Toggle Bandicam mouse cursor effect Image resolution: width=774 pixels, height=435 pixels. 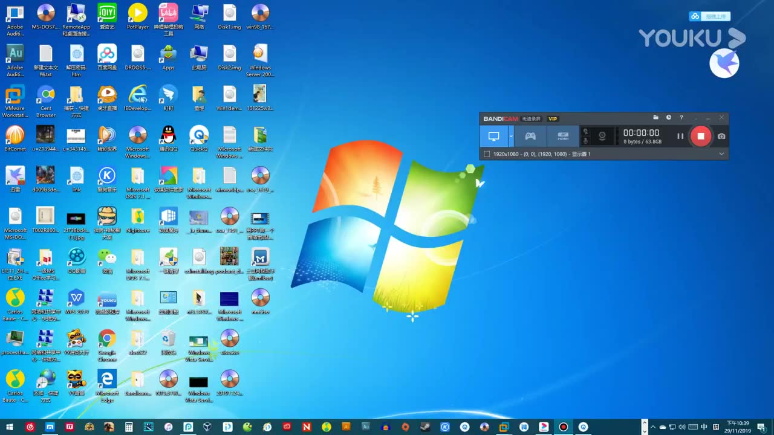click(x=585, y=131)
